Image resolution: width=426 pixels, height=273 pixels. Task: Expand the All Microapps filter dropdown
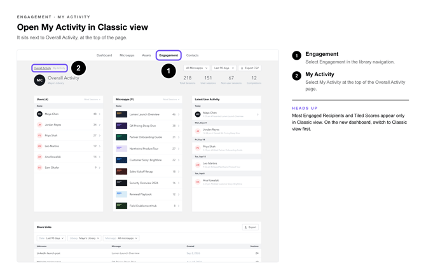tap(196, 68)
